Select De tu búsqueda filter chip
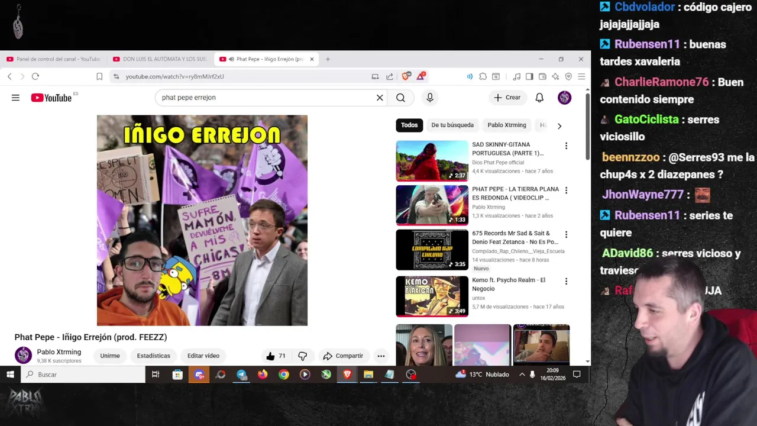Viewport: 757px width, 426px height. [452, 125]
